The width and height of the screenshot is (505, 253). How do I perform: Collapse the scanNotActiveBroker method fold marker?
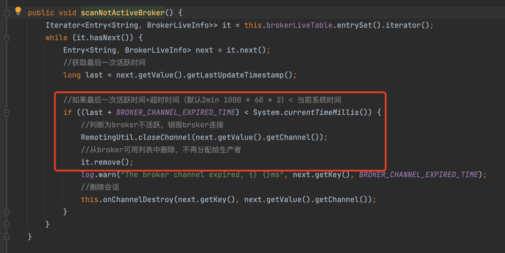click(6, 13)
